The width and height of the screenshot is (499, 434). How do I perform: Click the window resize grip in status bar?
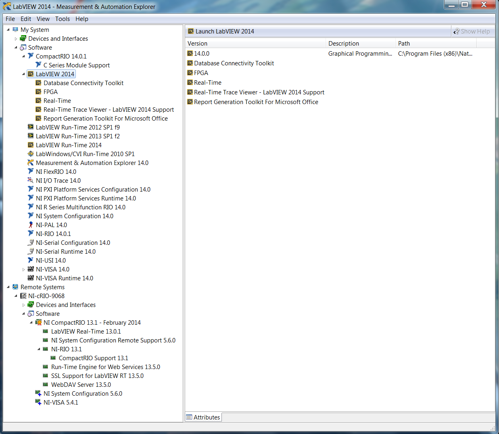493,428
